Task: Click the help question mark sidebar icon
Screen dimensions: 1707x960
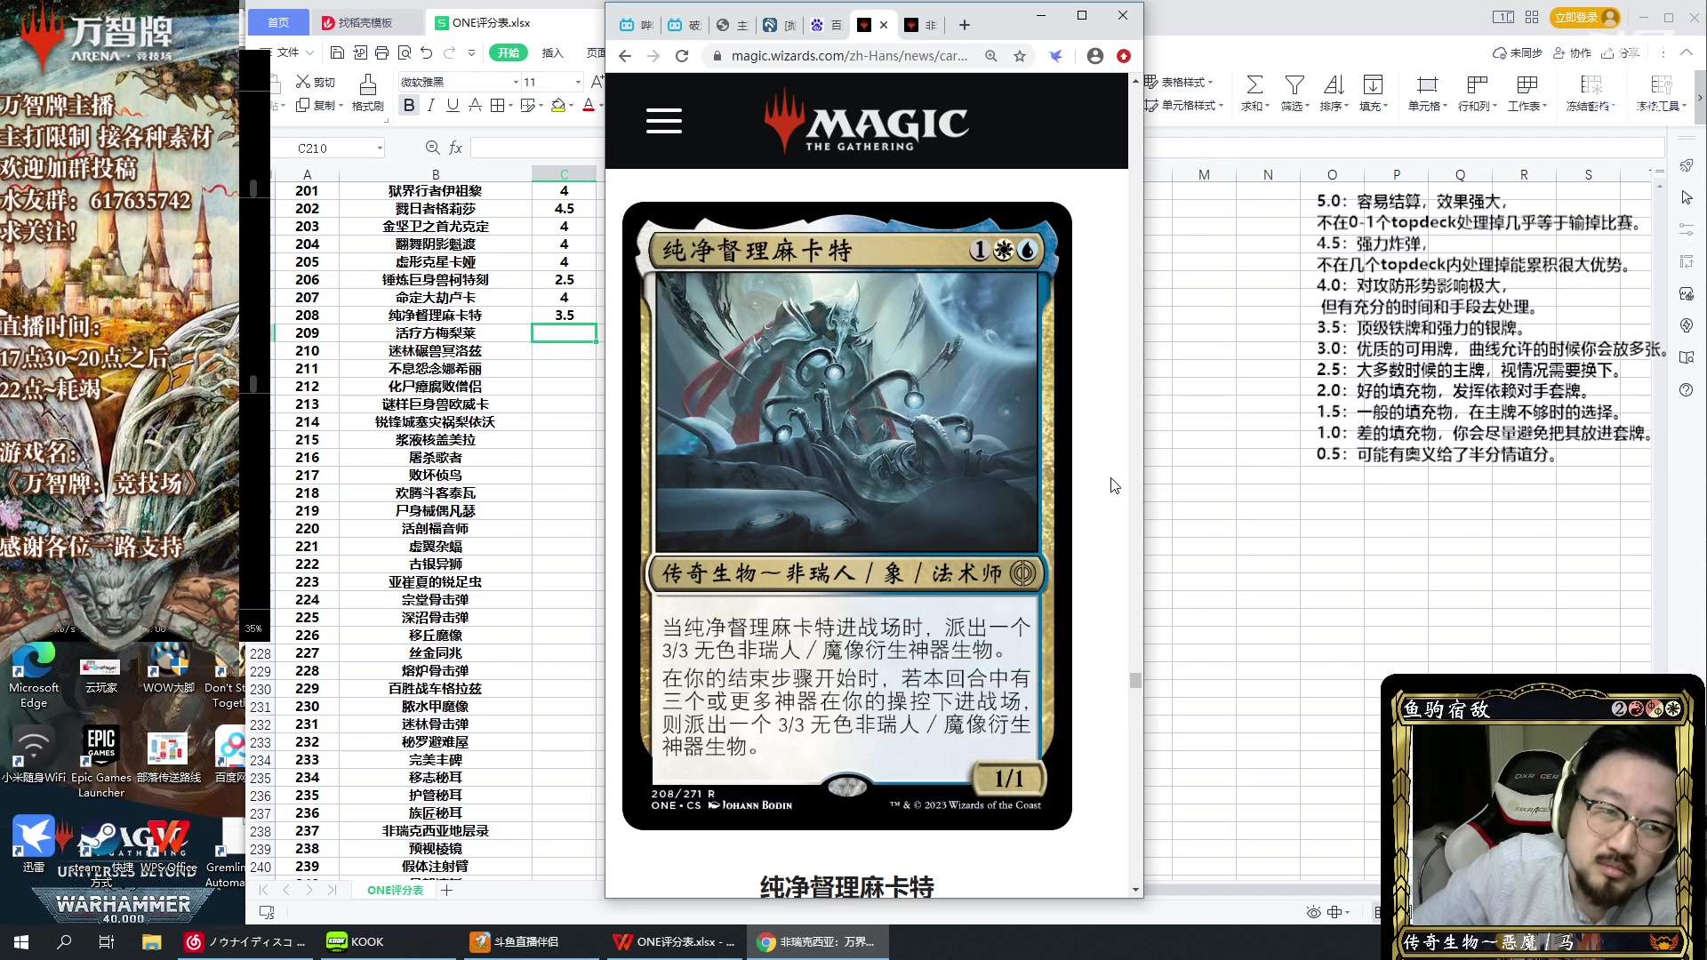Action: (x=1687, y=390)
